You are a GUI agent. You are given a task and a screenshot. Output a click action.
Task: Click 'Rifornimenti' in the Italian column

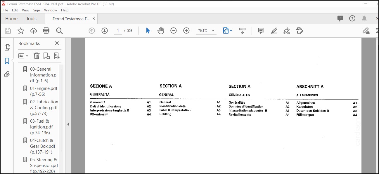click(x=99, y=114)
